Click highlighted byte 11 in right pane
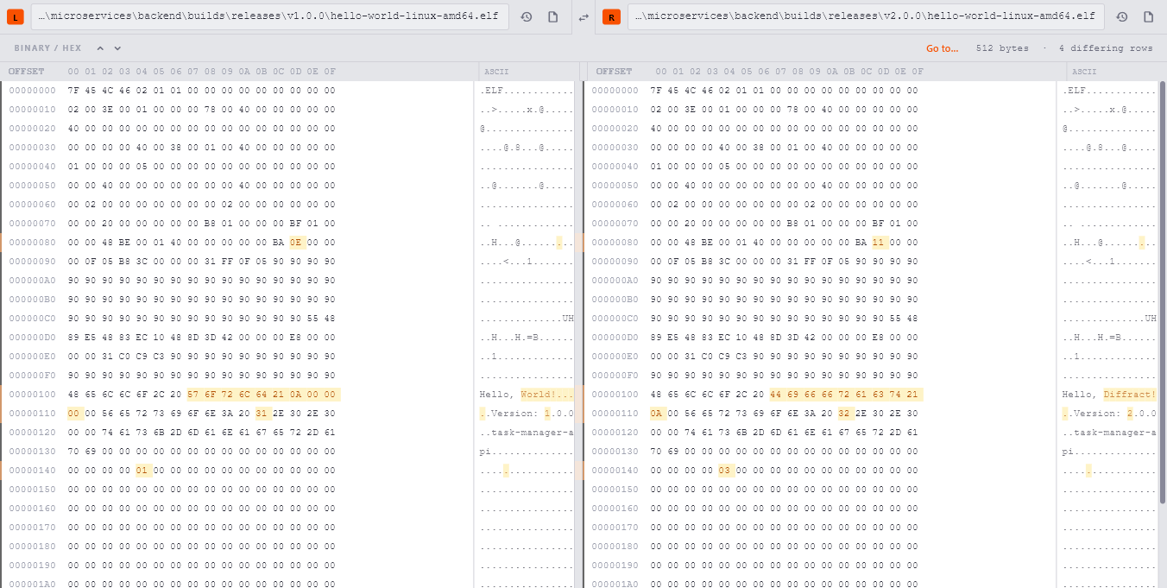Screen dimensions: 1167x588 [880, 243]
